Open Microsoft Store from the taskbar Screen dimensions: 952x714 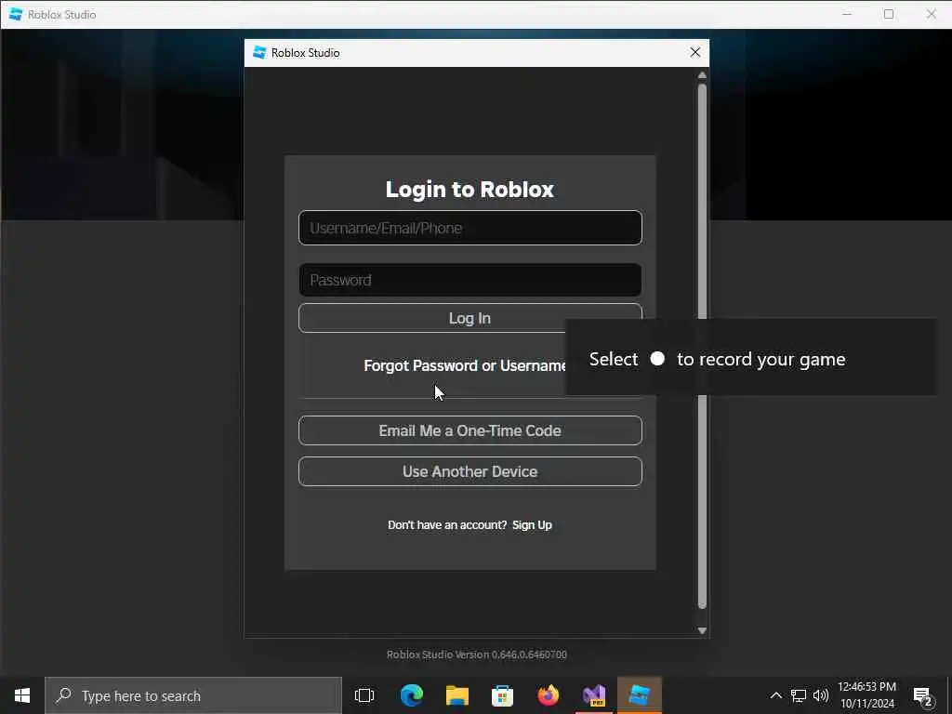pos(502,695)
